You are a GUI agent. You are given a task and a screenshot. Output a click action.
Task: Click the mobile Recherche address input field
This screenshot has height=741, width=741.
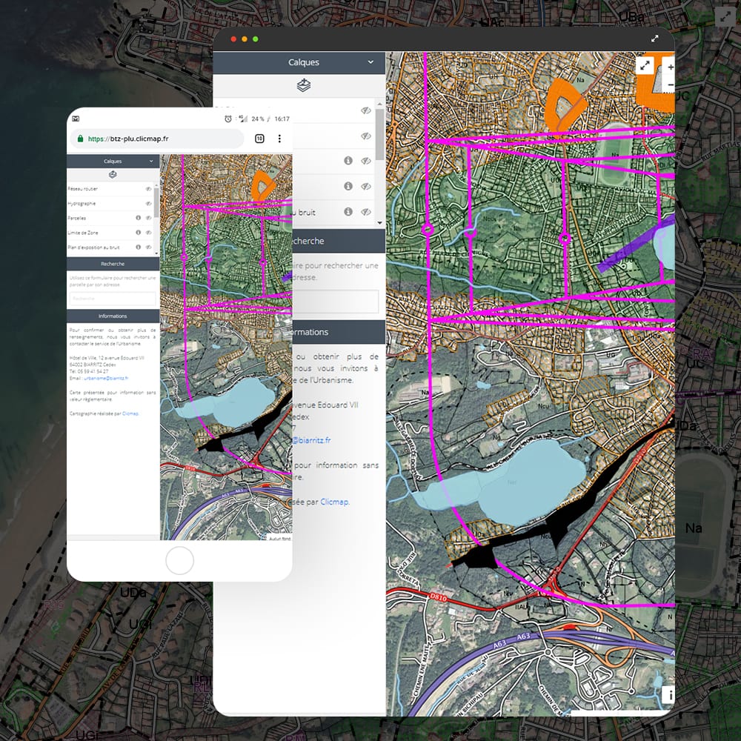coord(113,298)
